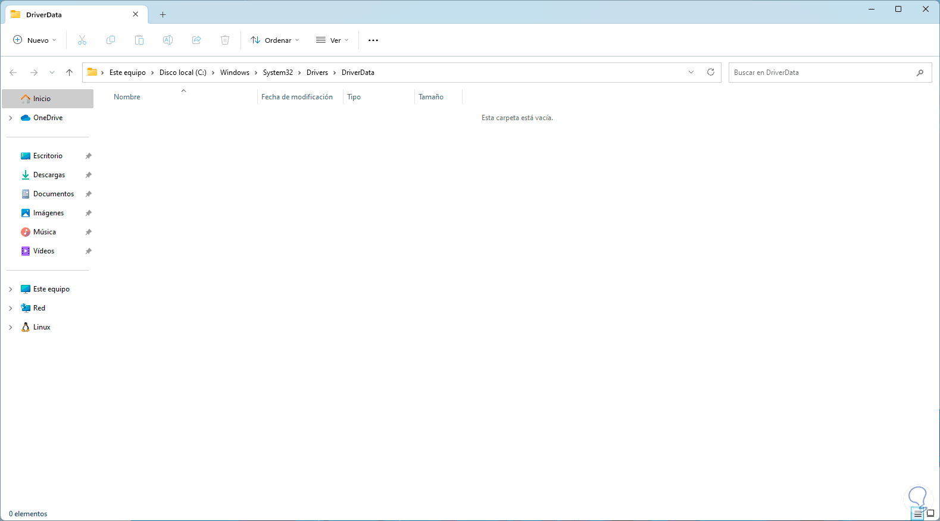Click the search magnifier icon
Viewport: 940px width, 521px height.
pyautogui.click(x=920, y=73)
